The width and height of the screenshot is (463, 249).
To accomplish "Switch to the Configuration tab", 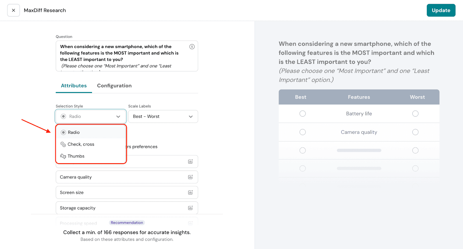I will click(x=114, y=86).
